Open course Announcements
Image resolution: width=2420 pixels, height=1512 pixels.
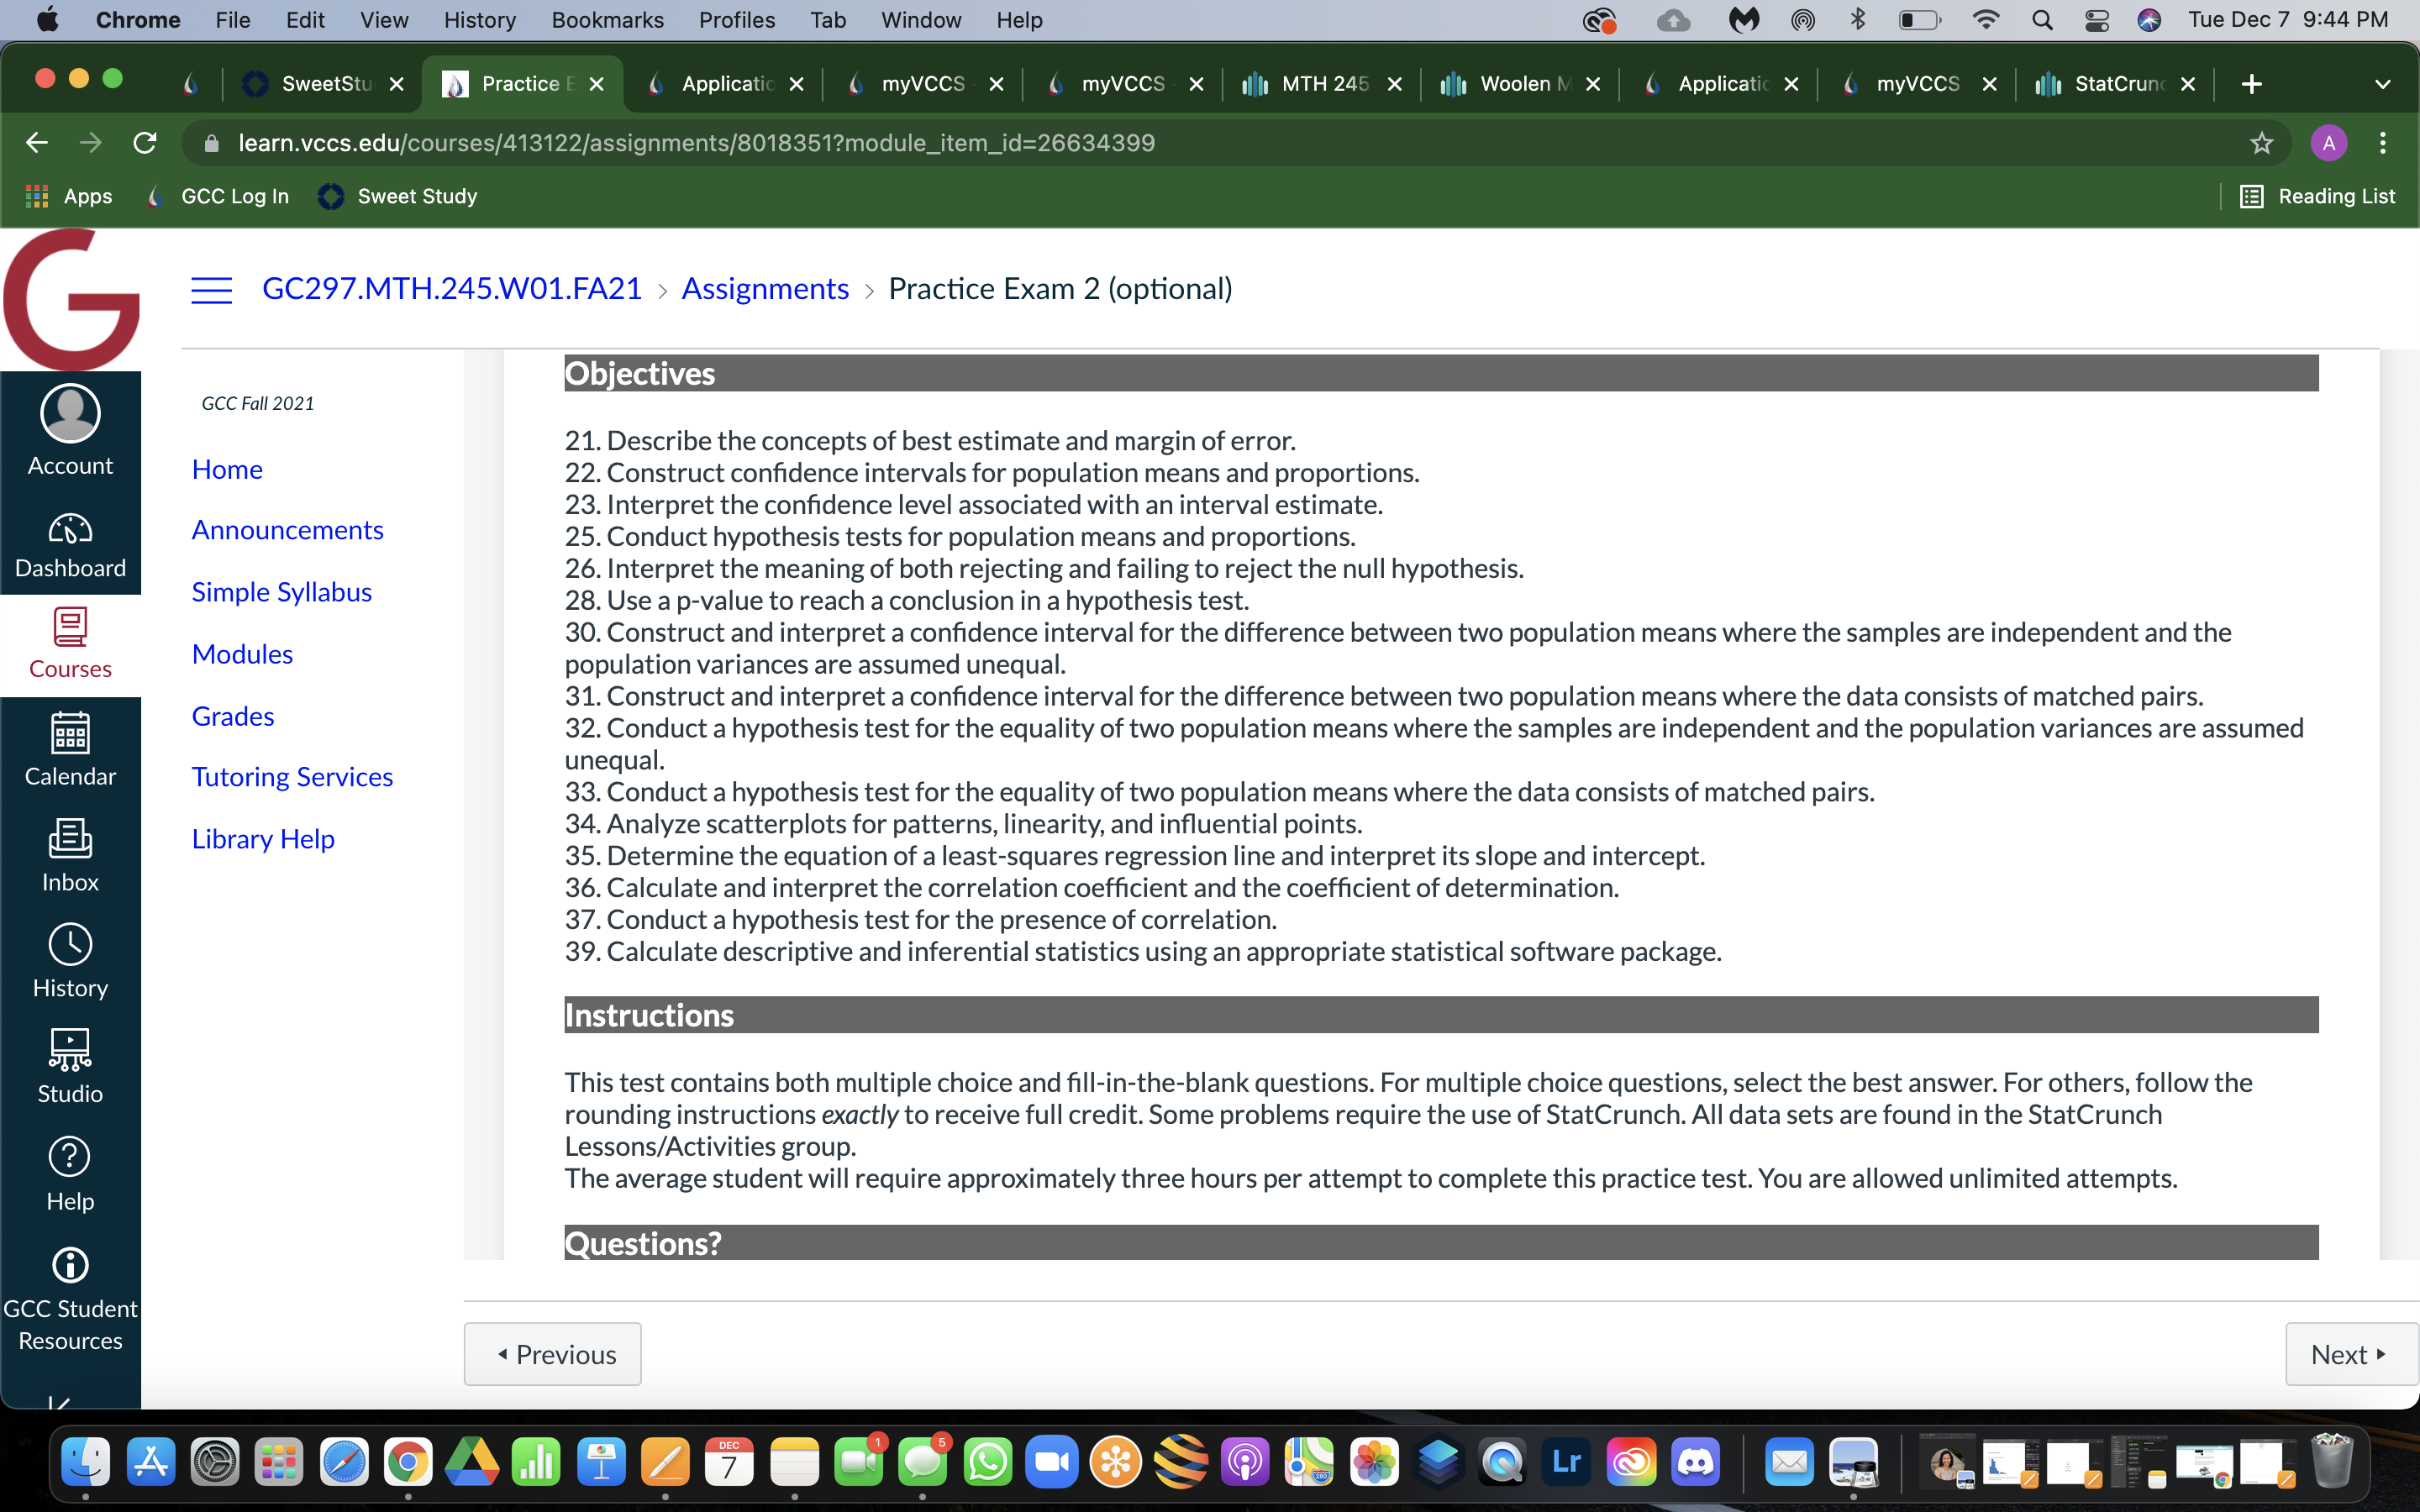[288, 530]
